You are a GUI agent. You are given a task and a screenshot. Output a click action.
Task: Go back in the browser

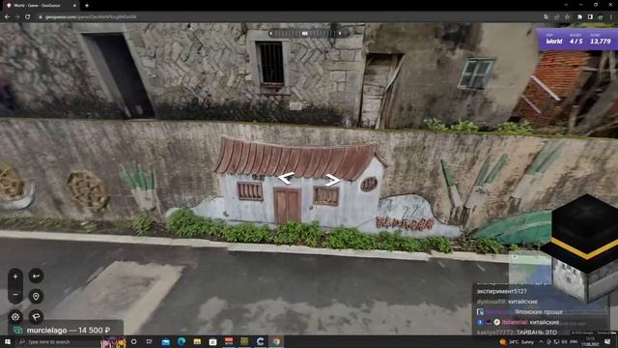pos(7,17)
